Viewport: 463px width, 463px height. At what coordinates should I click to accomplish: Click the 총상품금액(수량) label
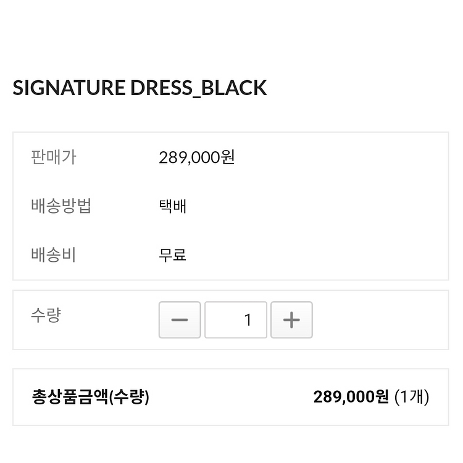(90, 396)
